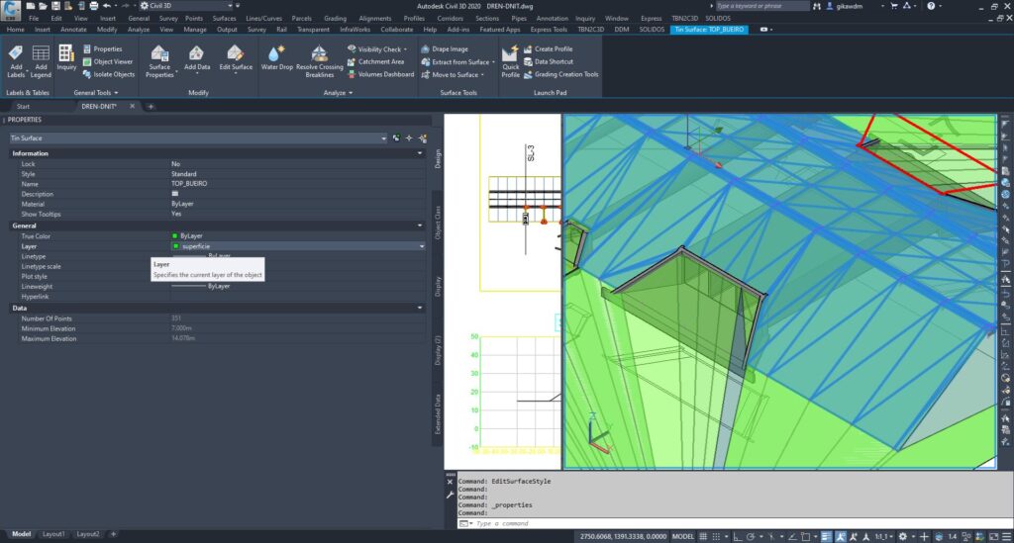Click the Select Objects icon in Properties palette
Image resolution: width=1014 pixels, height=543 pixels.
[409, 138]
